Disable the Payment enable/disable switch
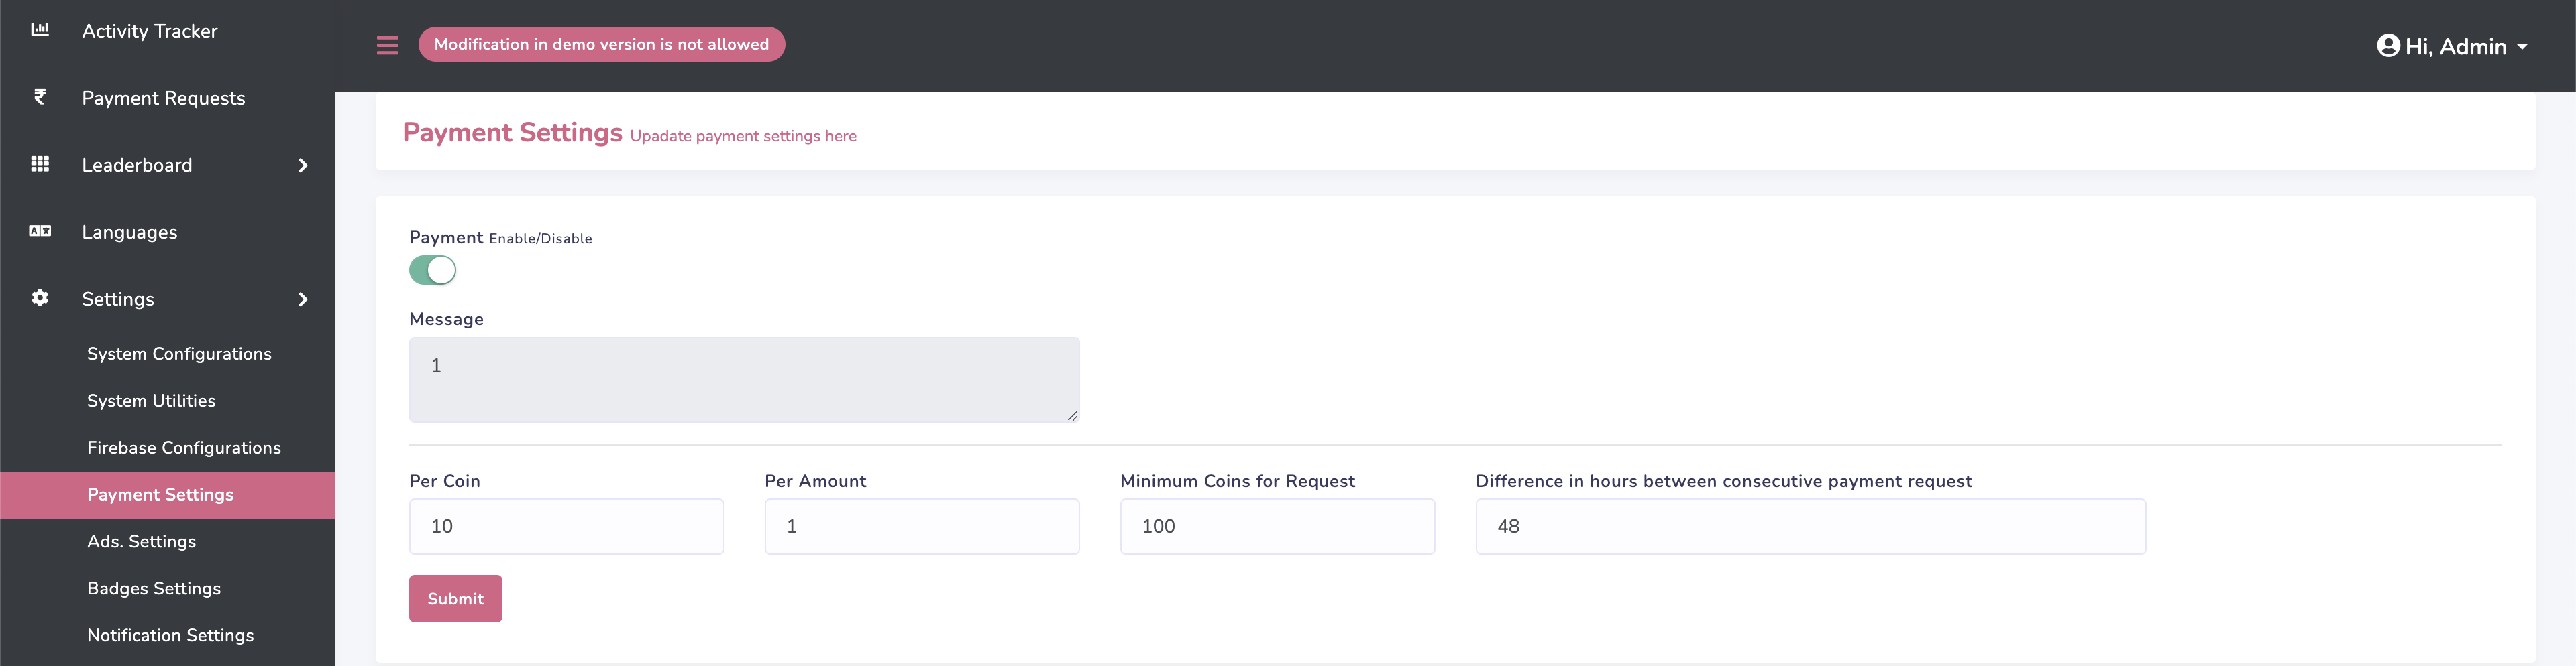Screen dimensions: 2576x666 432,271
